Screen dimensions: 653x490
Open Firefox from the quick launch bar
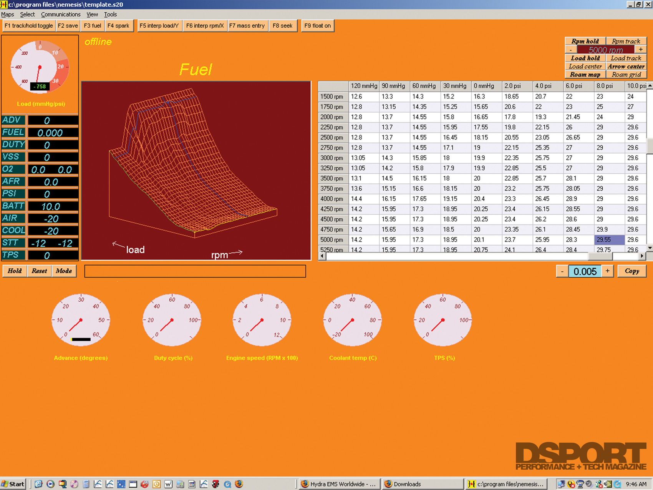pos(239,484)
